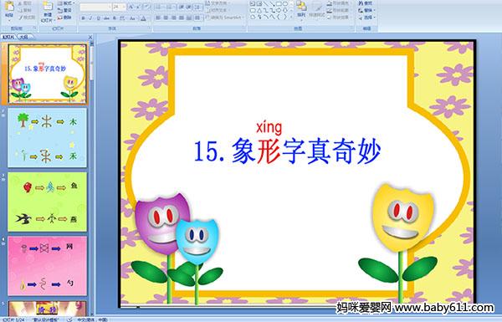Select the fish and swallow slide thumbnail
This screenshot has width=502, height=322.
(47, 202)
